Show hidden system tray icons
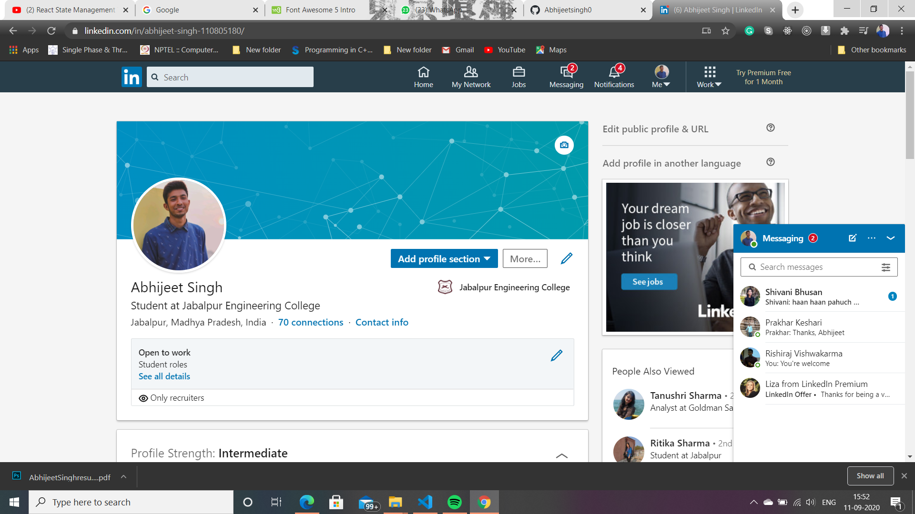Screen dimensions: 915x514 754,502
